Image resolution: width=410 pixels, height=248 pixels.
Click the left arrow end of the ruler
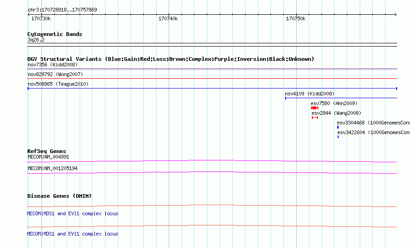(x=29, y=15)
